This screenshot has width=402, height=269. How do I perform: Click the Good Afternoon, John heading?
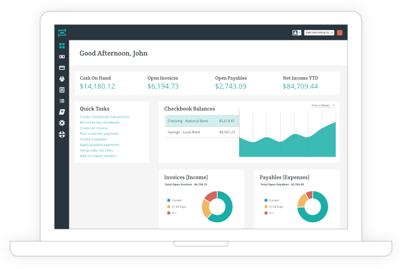113,53
